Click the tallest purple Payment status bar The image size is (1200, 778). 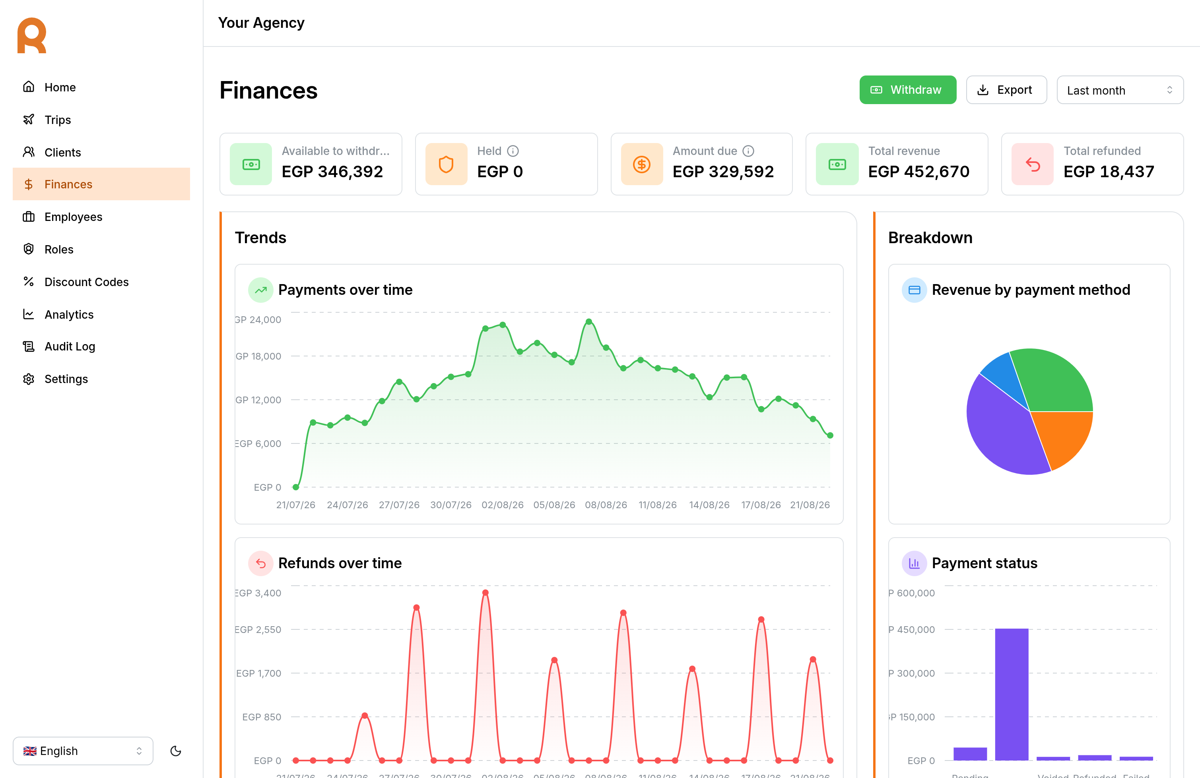1012,694
